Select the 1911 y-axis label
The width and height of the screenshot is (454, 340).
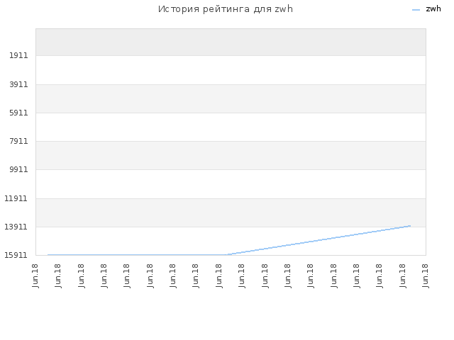click(x=18, y=55)
